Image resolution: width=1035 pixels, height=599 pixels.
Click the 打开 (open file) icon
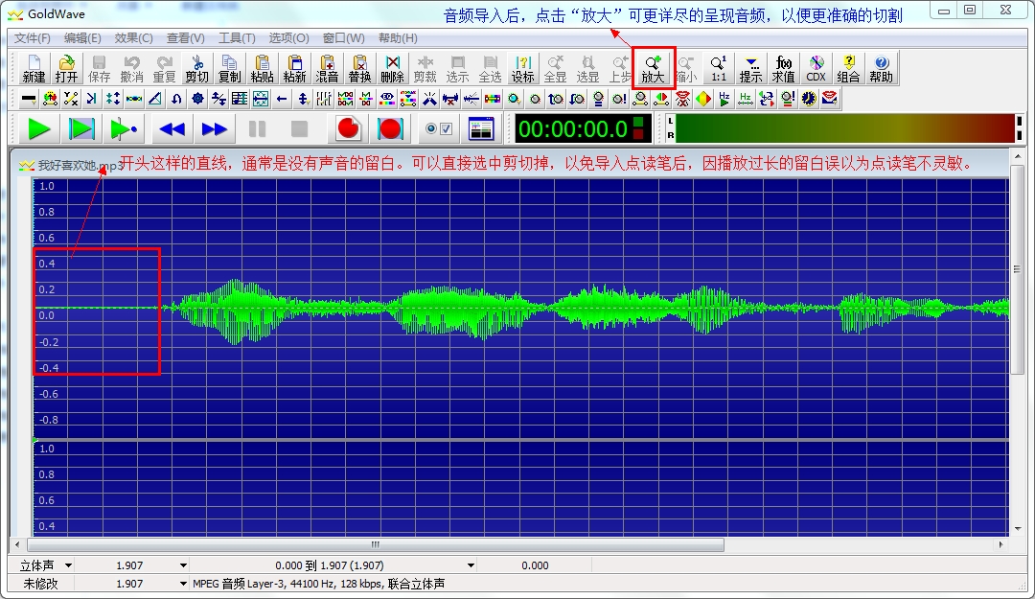coord(66,68)
